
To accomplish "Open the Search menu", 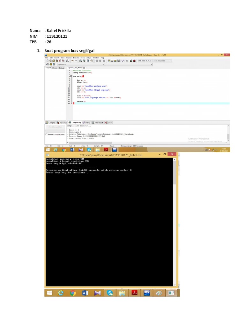I will 57,58.
